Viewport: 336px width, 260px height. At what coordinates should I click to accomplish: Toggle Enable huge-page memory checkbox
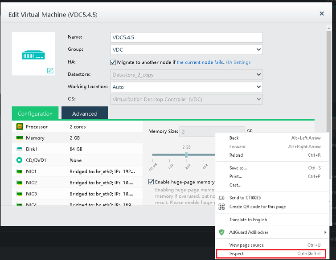(x=151, y=182)
